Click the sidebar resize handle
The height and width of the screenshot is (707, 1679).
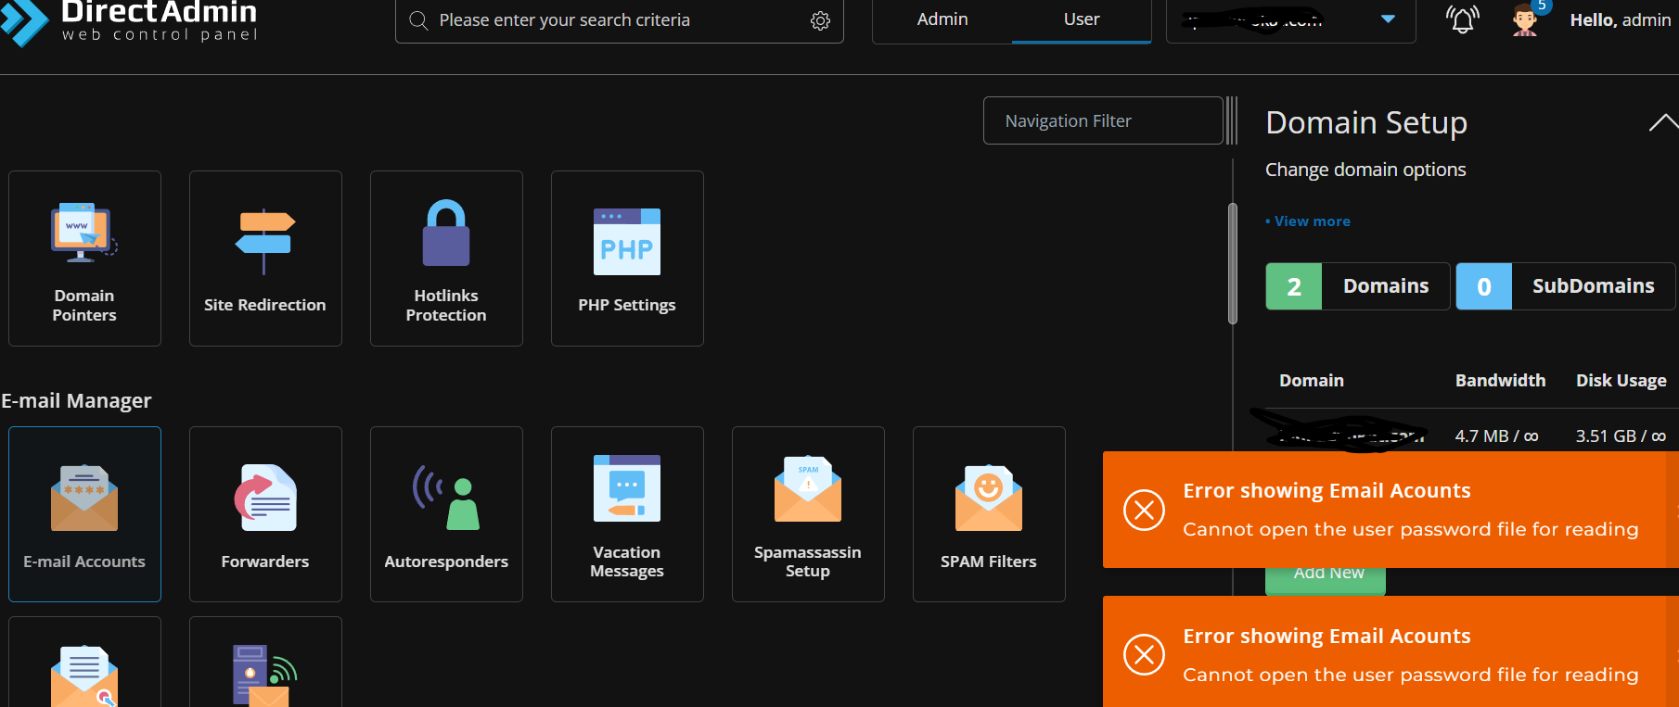1232,120
